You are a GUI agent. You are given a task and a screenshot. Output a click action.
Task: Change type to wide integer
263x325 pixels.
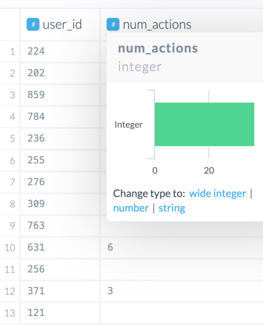tap(218, 193)
